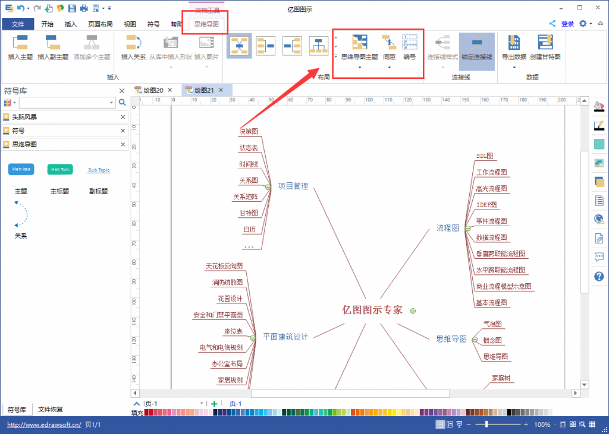
Task: Select the Sub Topic shape
Action: click(99, 170)
